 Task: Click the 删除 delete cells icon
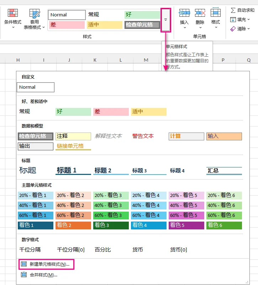[x=200, y=13]
